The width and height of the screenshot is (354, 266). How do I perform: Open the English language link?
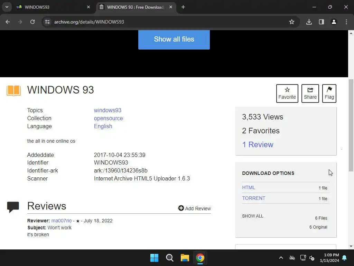pyautogui.click(x=103, y=126)
